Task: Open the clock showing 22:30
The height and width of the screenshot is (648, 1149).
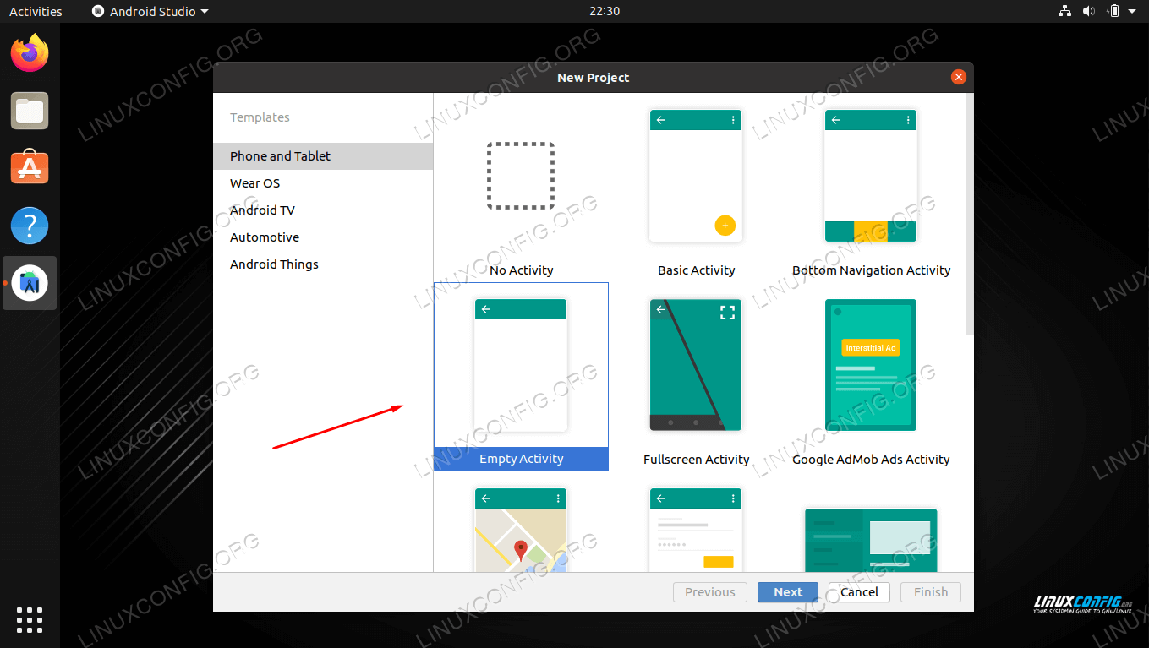Action: click(605, 11)
